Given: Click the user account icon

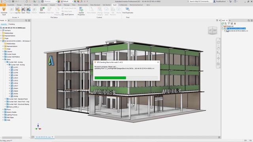Looking at the screenshot, I should pyautogui.click(x=214, y=1).
